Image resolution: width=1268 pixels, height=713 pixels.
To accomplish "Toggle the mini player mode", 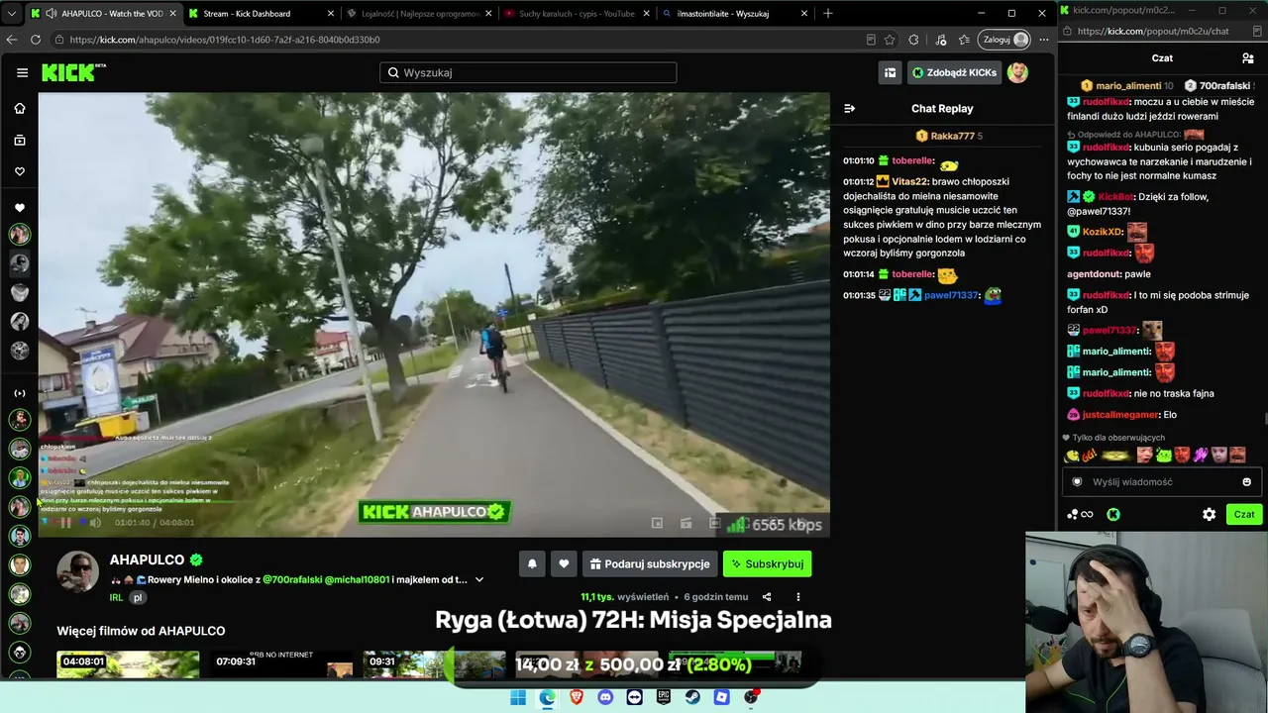I will (x=657, y=523).
